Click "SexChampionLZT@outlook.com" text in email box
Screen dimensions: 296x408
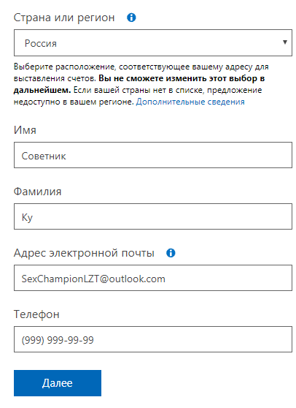coord(93,279)
